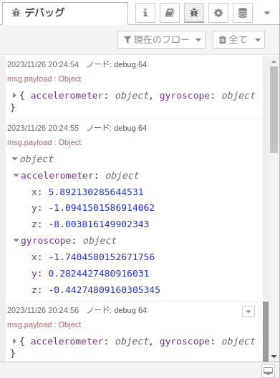
Task: Open the 全て clear options dropdown arrow
Action: [x=258, y=40]
